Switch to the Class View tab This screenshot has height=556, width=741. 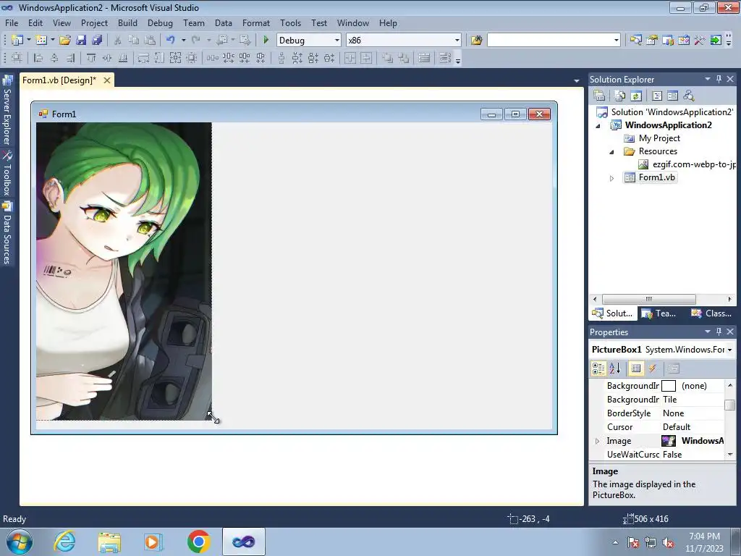tap(712, 313)
